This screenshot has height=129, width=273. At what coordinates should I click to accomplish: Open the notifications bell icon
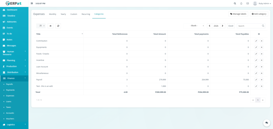(241, 3)
